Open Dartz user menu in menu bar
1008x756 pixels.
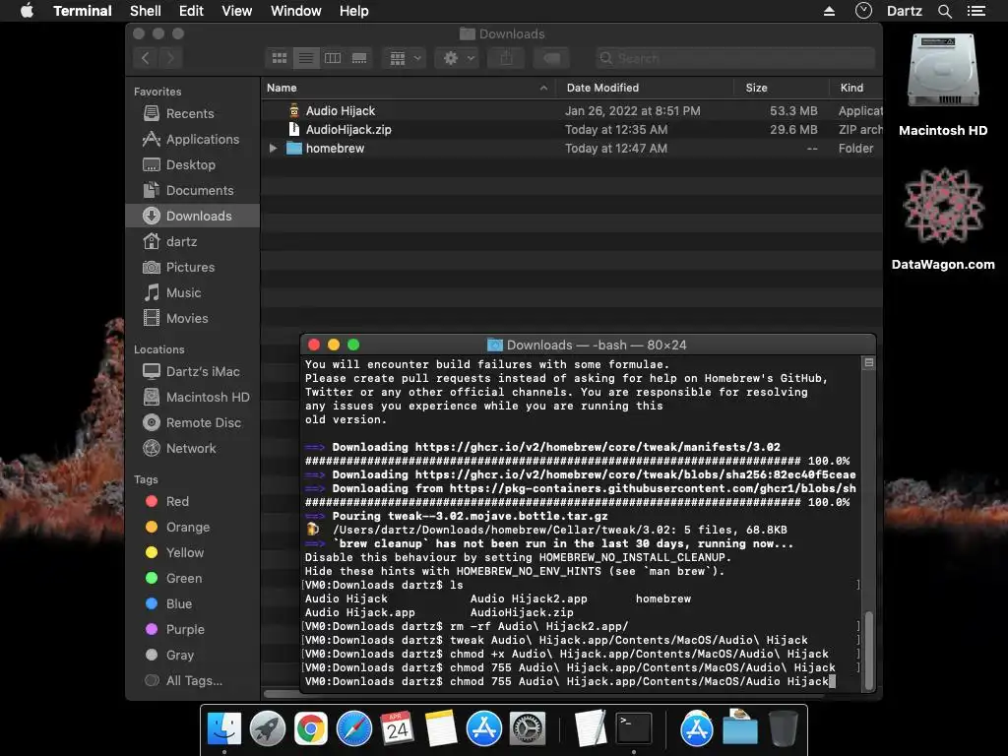click(x=905, y=11)
